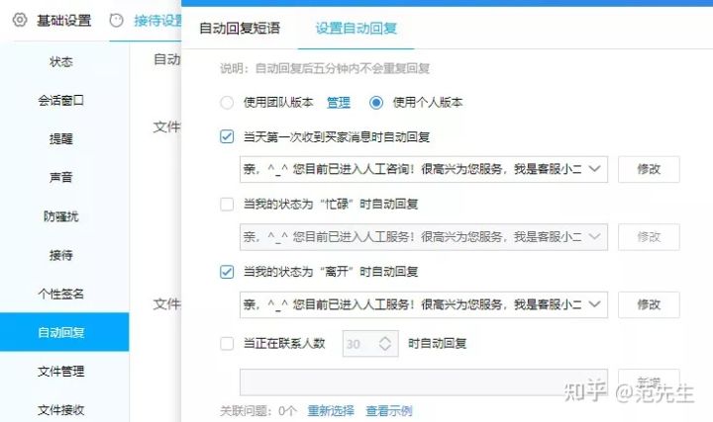Click the face icon beside 接待设置
Image resolution: width=713 pixels, height=422 pixels.
coord(117,21)
